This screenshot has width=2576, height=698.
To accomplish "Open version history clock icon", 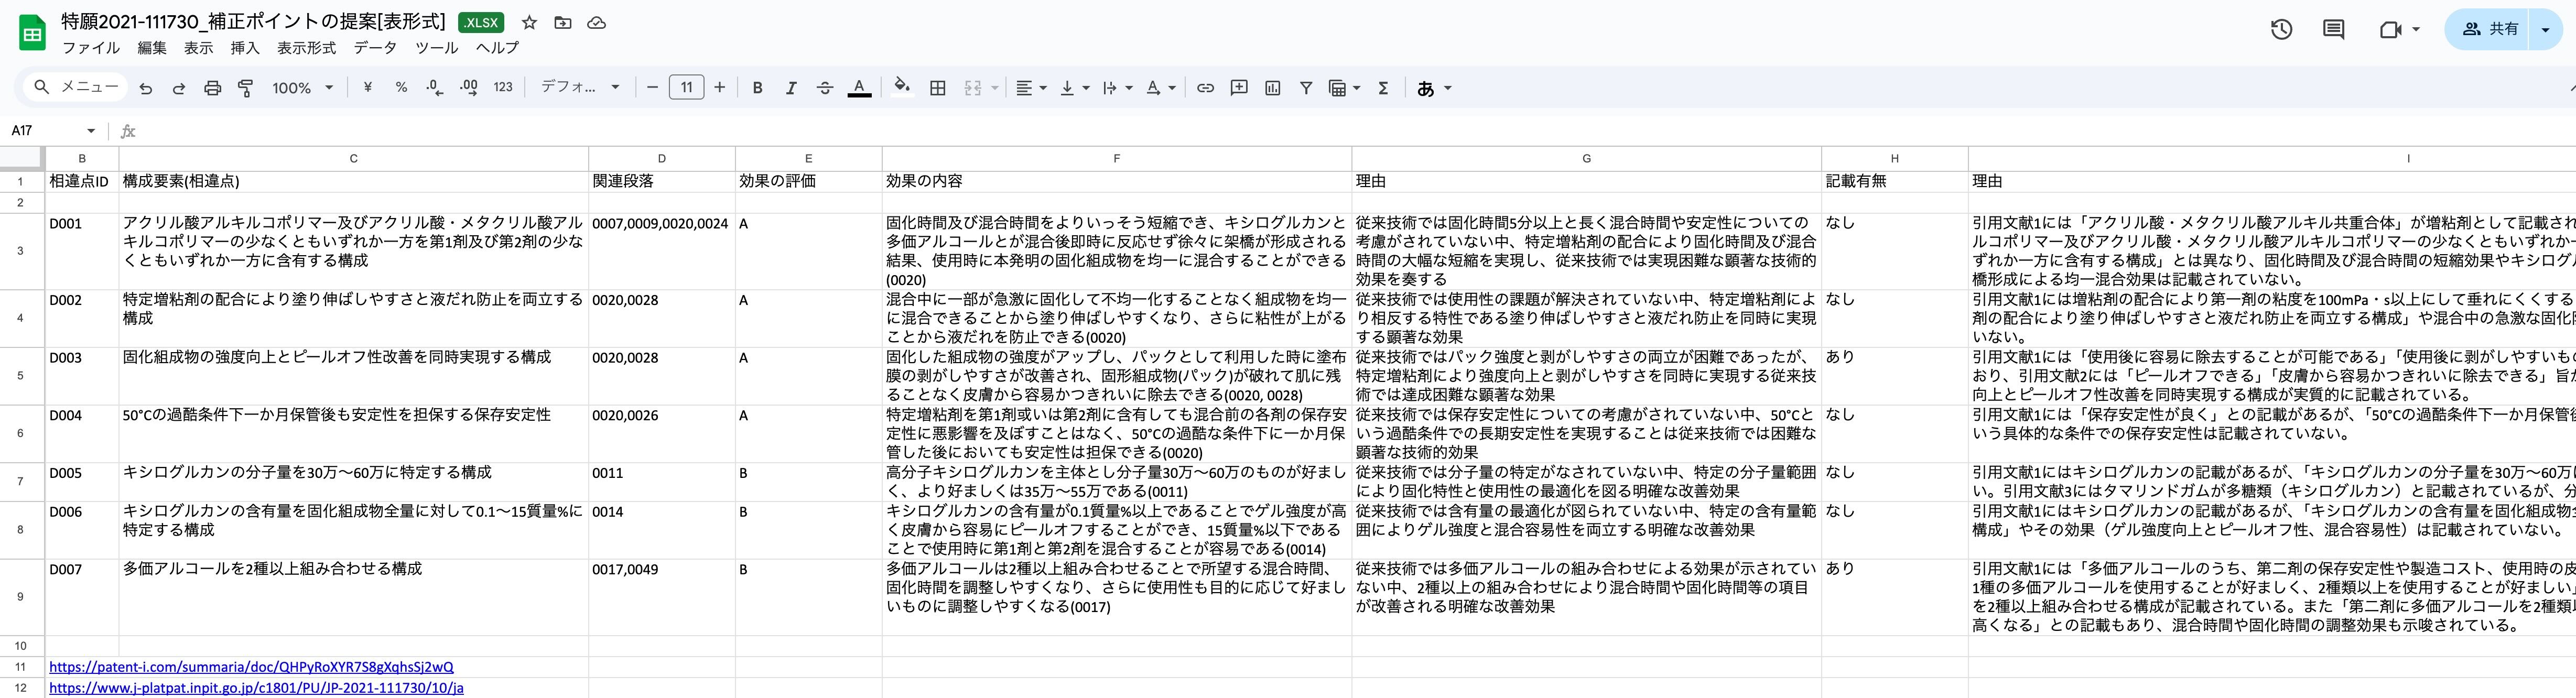I will click(2281, 29).
